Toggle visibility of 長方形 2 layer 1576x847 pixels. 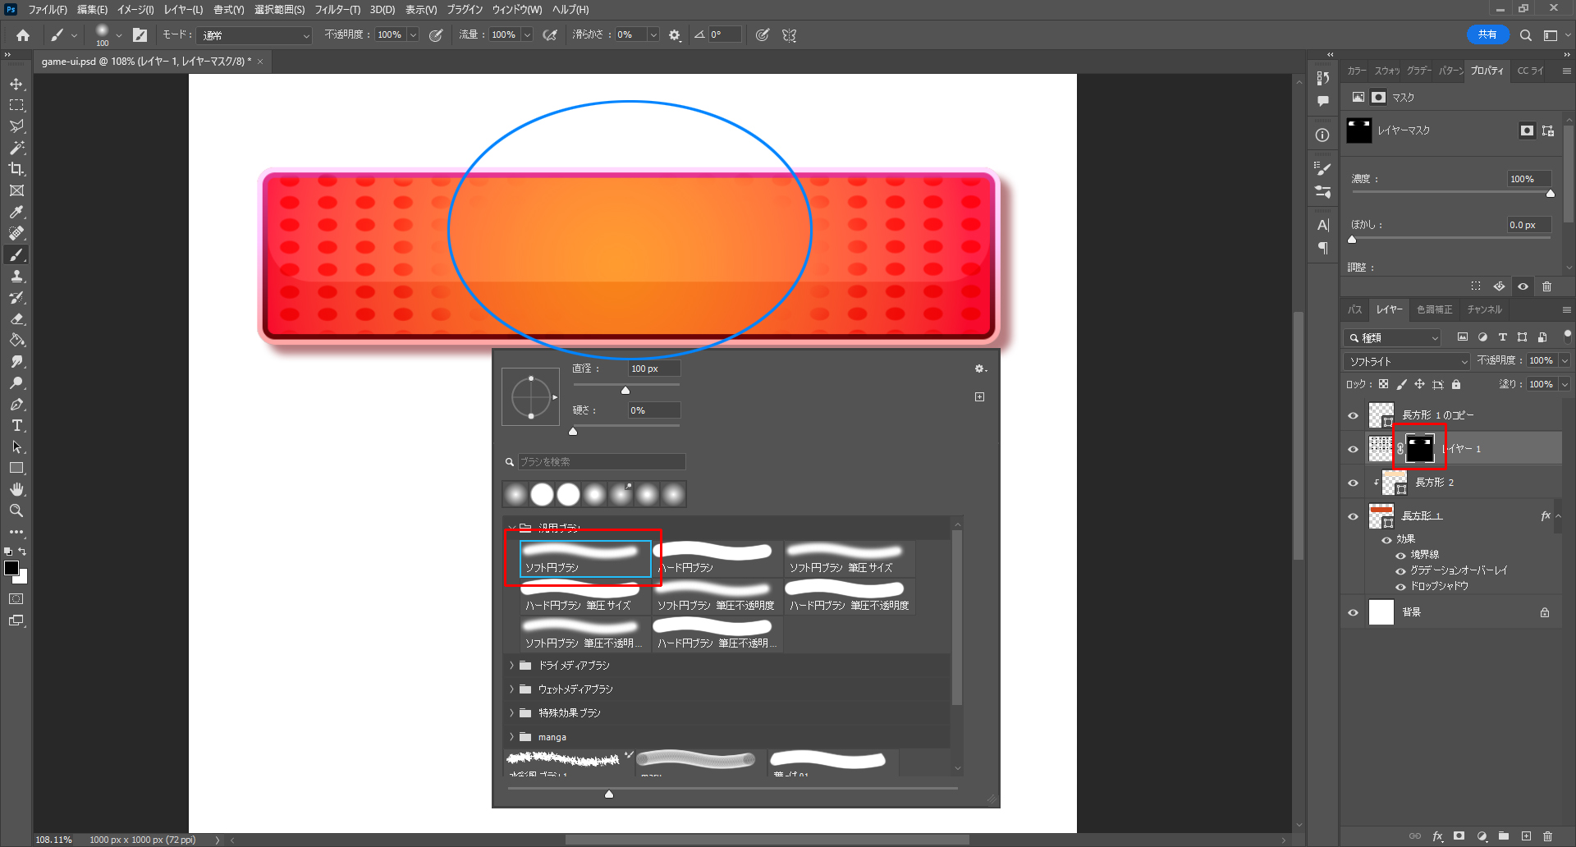point(1353,483)
